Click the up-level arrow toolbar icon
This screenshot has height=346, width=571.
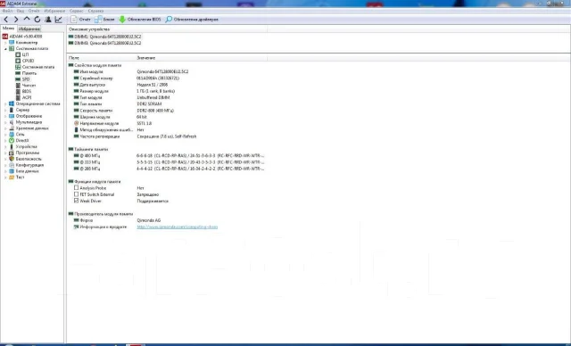[27, 19]
